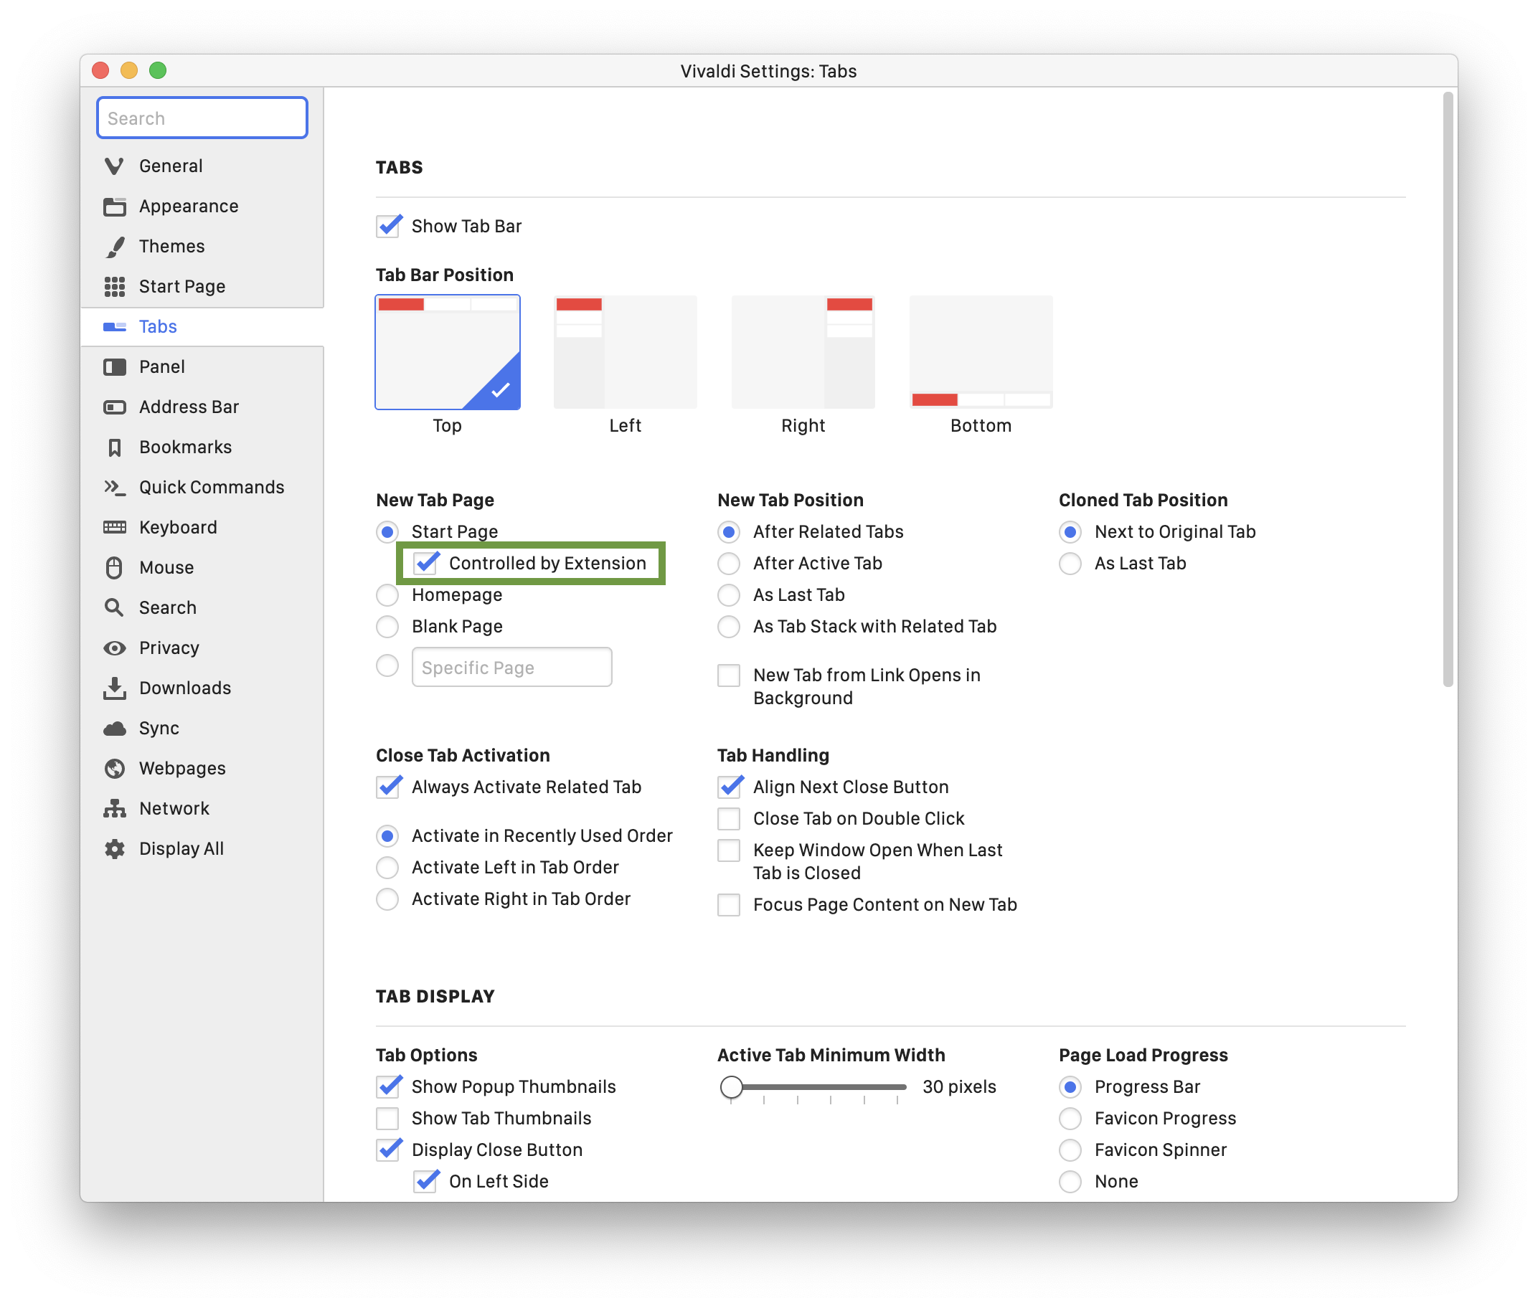The height and width of the screenshot is (1308, 1538).
Task: Click the Sync cloud icon
Action: coord(114,728)
